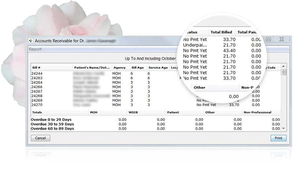Select bill number 24270

coord(37,105)
